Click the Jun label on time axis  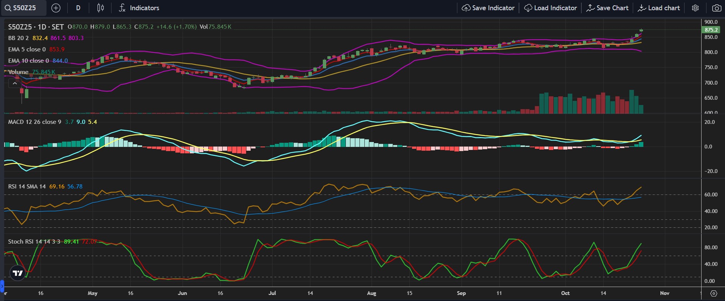pos(182,293)
